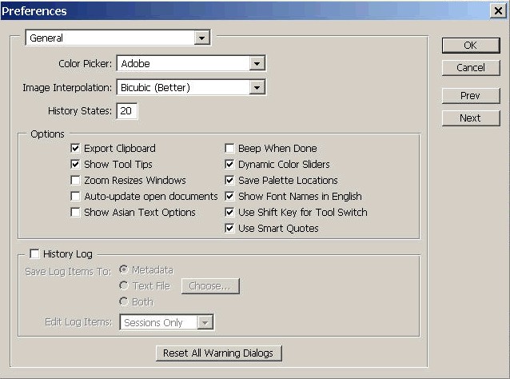510x379 pixels.
Task: Uncheck Export Clipboard option
Action: coord(76,149)
